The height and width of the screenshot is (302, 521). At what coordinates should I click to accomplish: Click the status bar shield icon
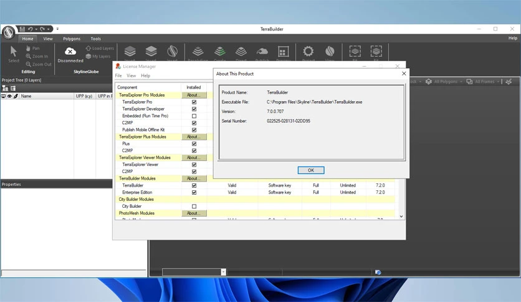pyautogui.click(x=378, y=273)
